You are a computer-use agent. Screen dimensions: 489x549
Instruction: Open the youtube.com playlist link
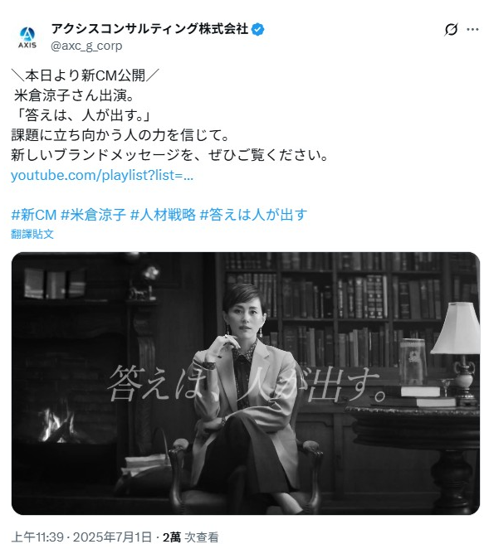point(102,175)
